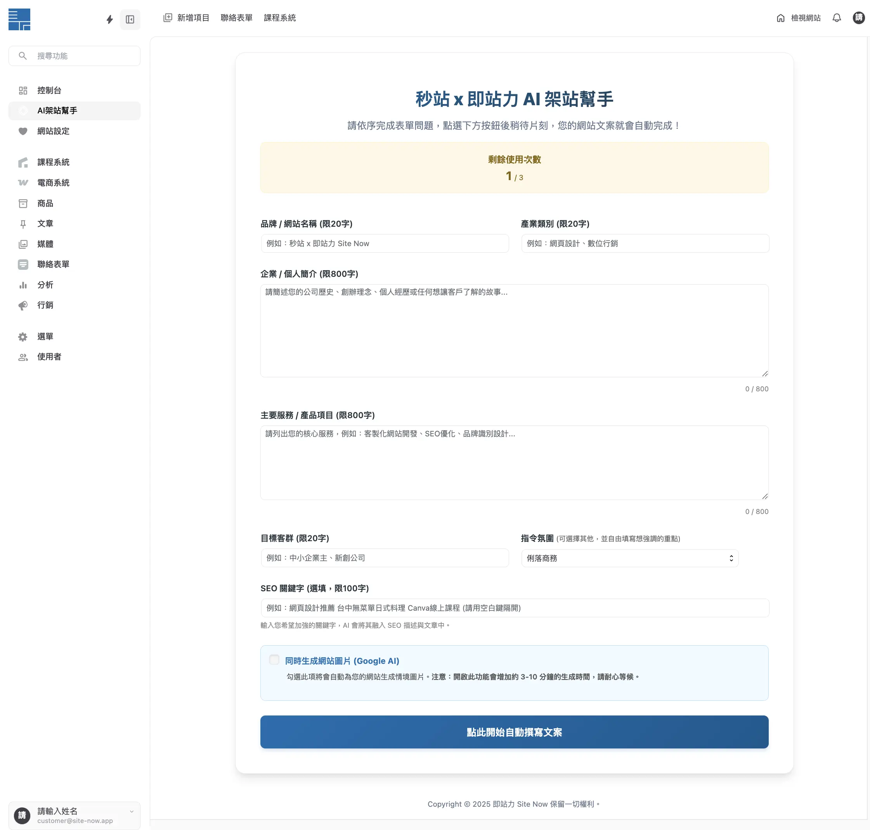Click the lightning quick-action icon
The width and height of the screenshot is (870, 830).
click(109, 19)
